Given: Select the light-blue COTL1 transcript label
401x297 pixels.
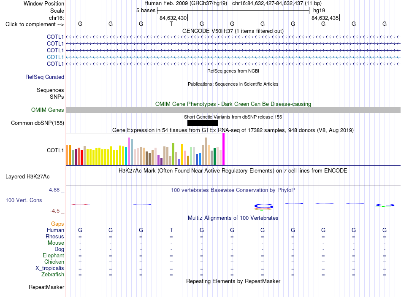Looking at the screenshot, I should [x=55, y=57].
